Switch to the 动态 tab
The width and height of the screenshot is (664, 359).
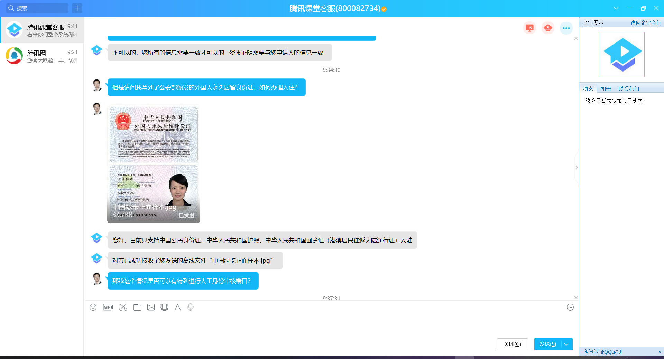pos(588,89)
